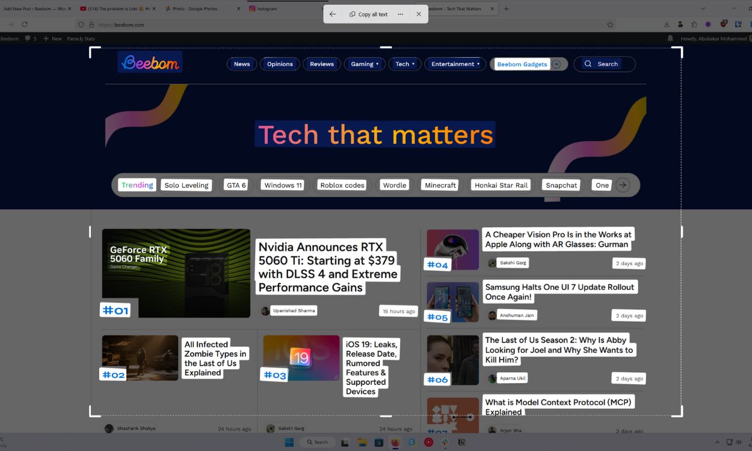Open the Firefox account profile icon
The height and width of the screenshot is (451, 752).
point(680,24)
